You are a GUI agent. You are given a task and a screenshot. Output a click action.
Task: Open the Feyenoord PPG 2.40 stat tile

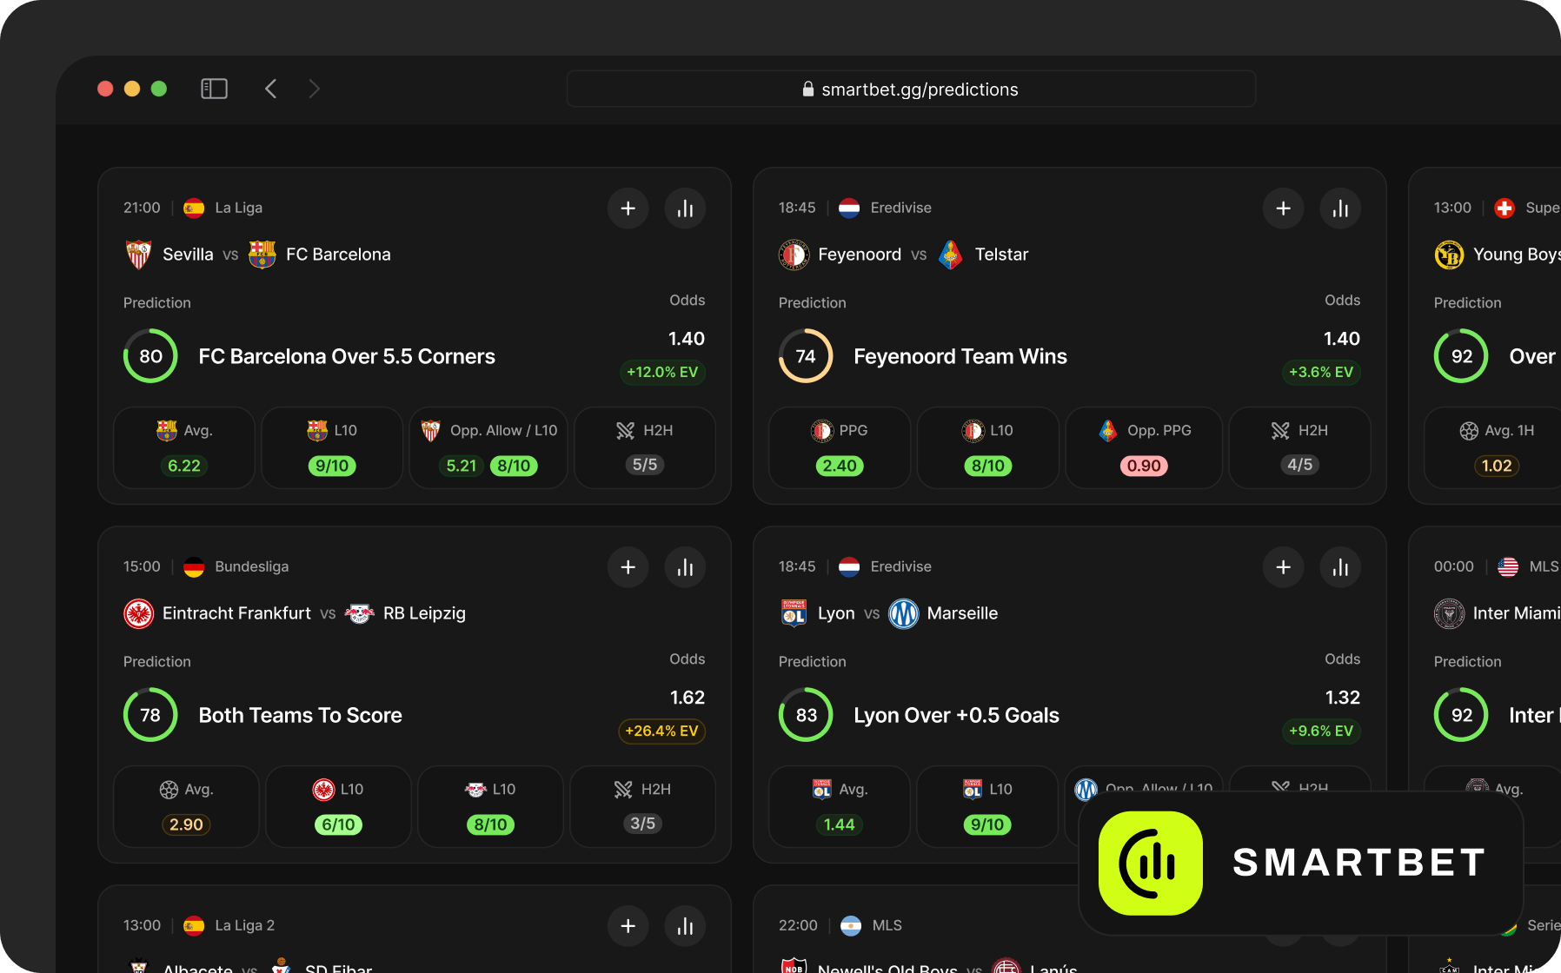click(840, 448)
